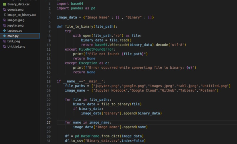Click 'from_dict' on line 30
Image resolution: width=237 pixels, height=144 pixels.
[x=110, y=136]
